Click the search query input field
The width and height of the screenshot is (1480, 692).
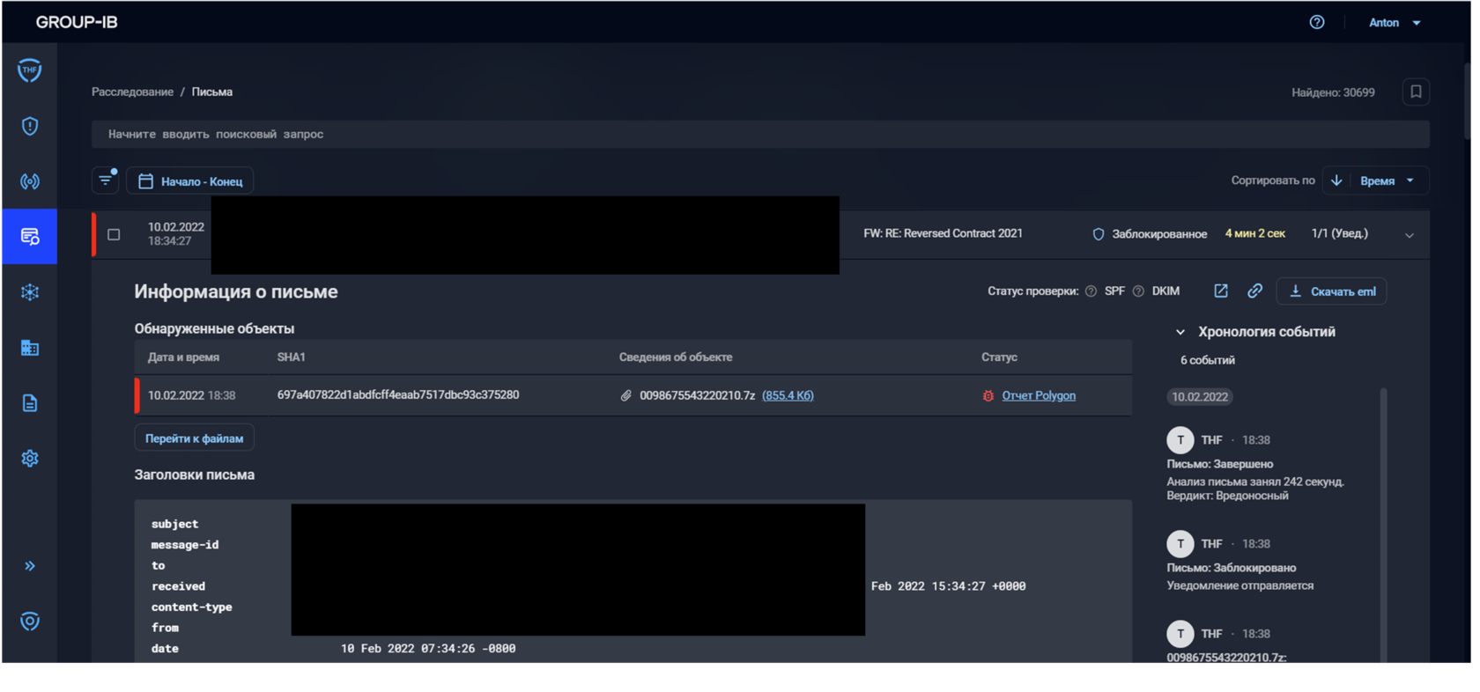click(760, 134)
